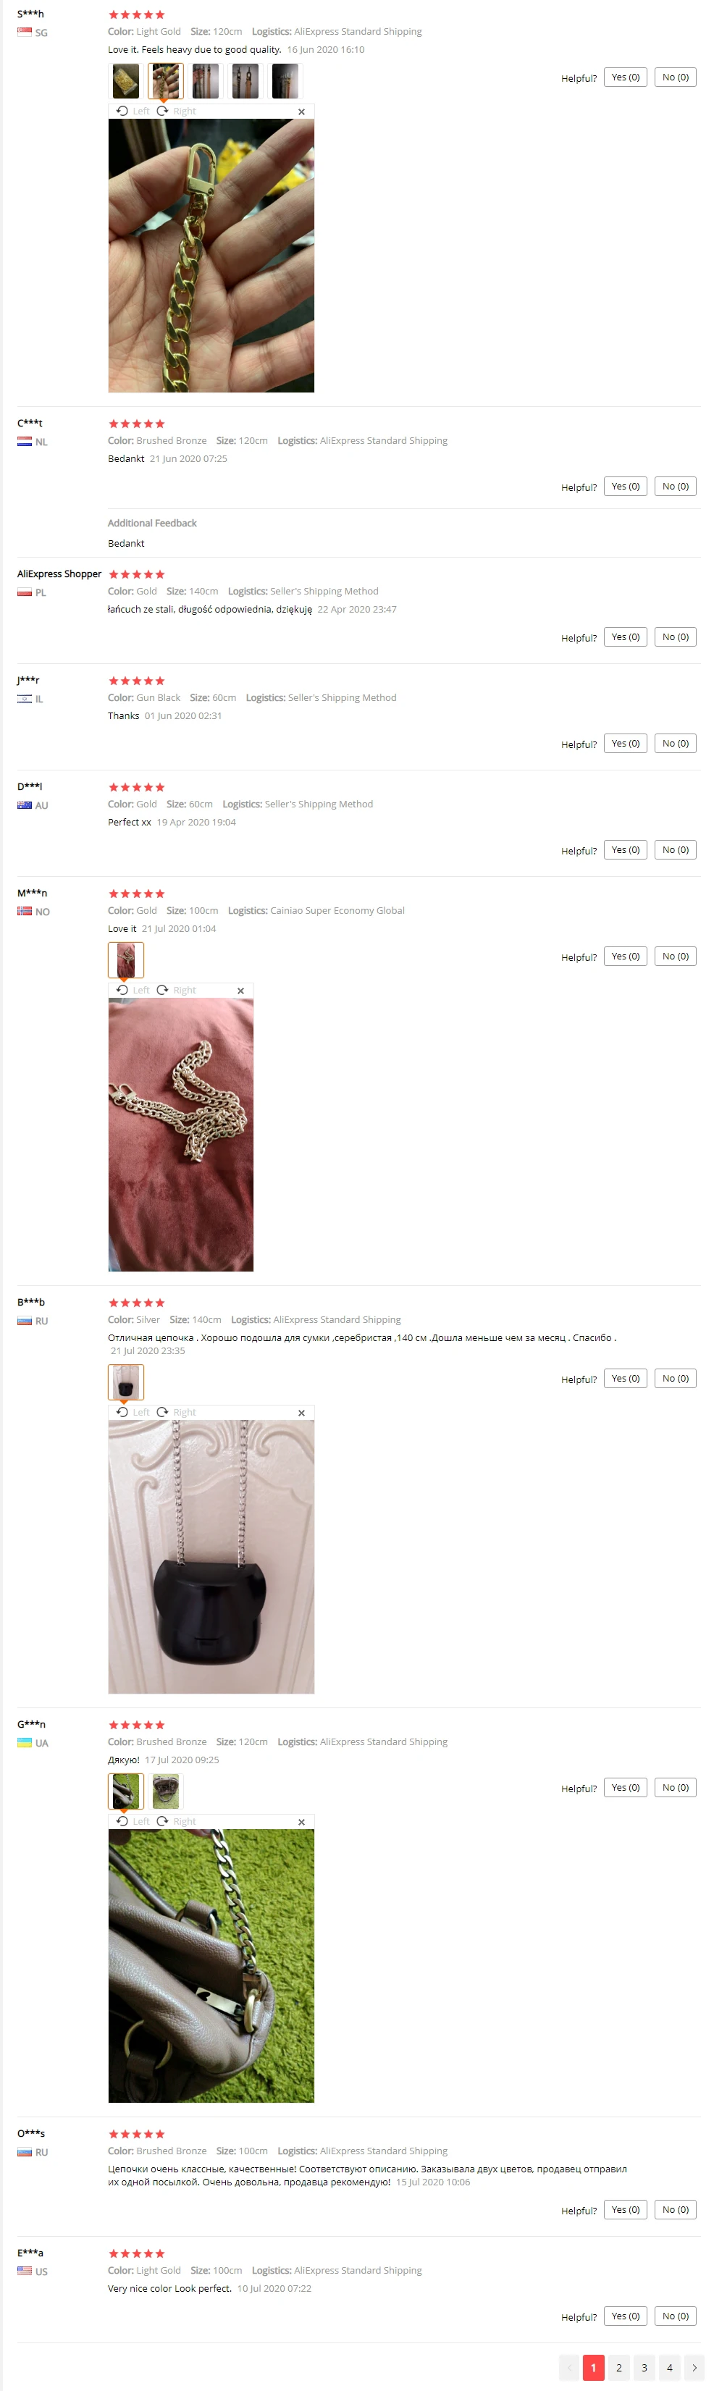The width and height of the screenshot is (714, 2391).
Task: Rotate B***b's bag photo left
Action: 133,1412
